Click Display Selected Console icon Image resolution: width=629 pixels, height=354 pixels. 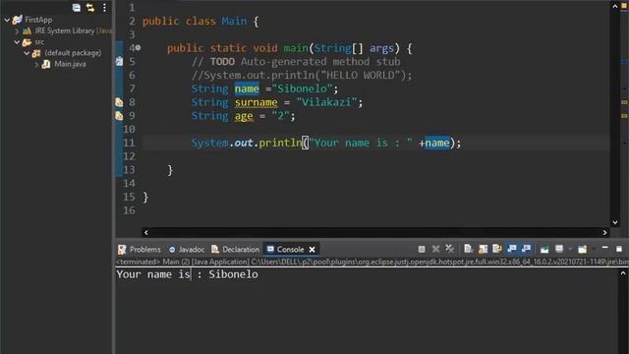point(559,249)
